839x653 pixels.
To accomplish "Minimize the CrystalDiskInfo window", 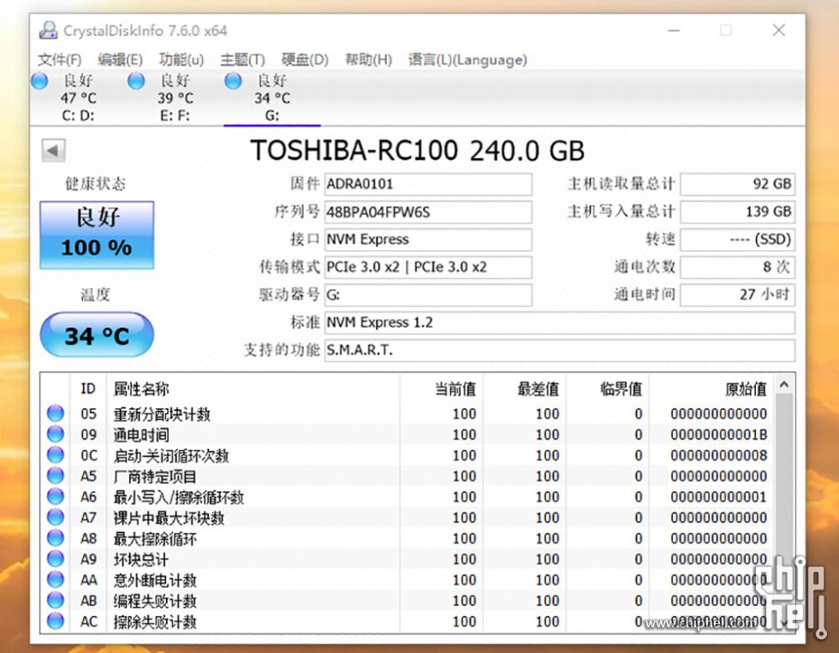I will coord(675,31).
